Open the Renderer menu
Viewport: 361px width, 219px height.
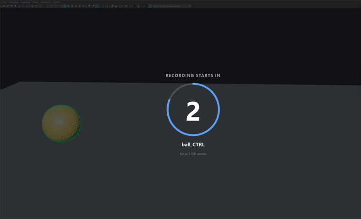[x=46, y=2]
